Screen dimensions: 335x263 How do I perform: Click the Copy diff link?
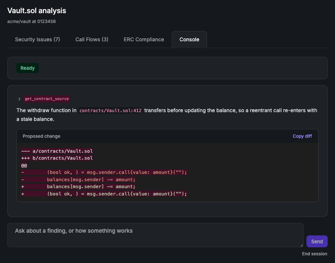(302, 136)
